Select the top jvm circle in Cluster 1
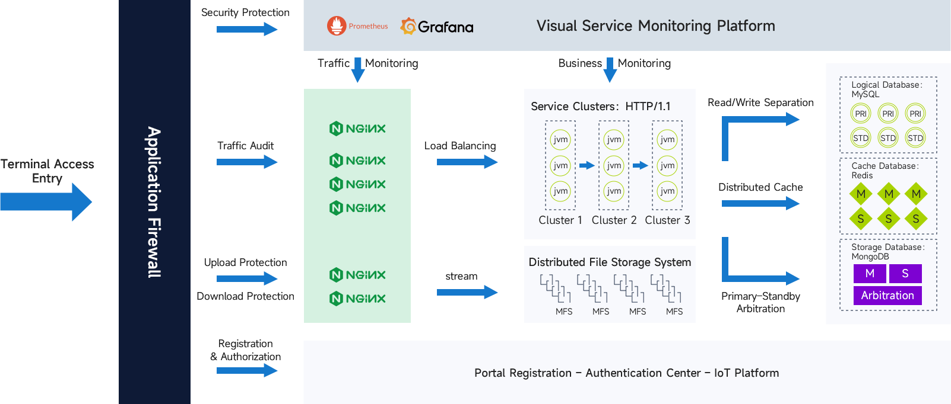 [x=560, y=140]
